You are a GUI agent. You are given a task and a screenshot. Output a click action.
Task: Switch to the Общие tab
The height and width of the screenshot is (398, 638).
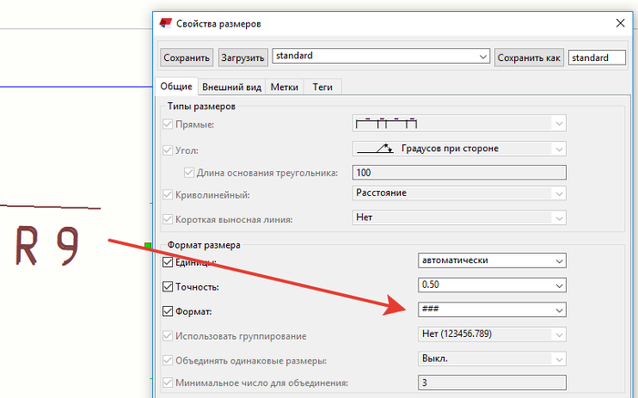(x=176, y=87)
